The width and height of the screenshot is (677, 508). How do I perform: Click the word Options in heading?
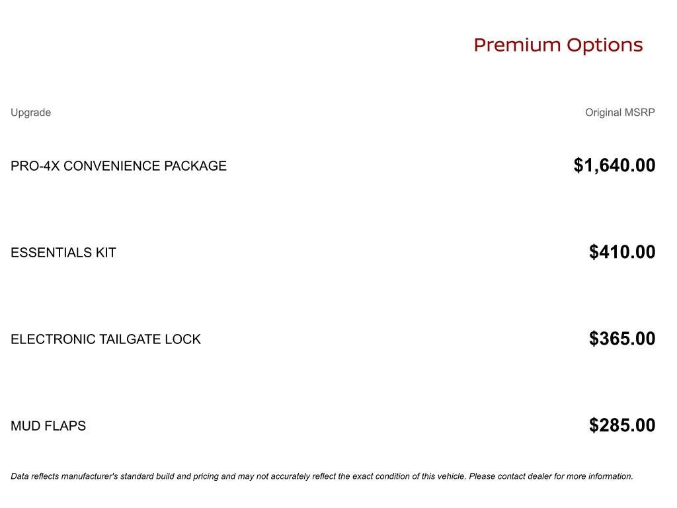[x=605, y=46]
